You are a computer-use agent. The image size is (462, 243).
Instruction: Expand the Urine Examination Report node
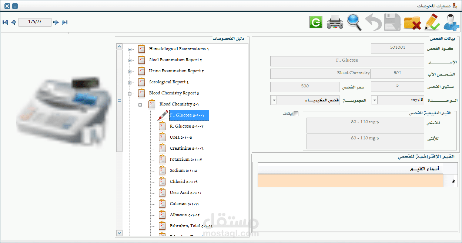tap(130, 72)
